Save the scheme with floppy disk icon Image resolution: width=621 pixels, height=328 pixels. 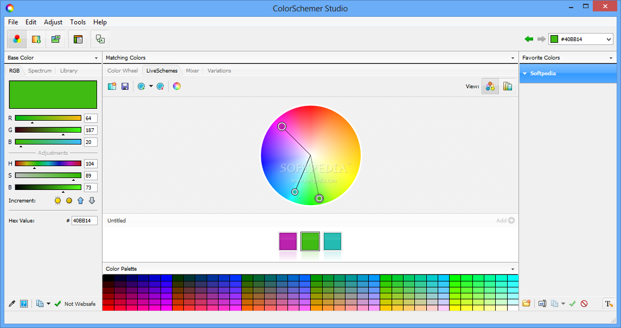[x=125, y=86]
